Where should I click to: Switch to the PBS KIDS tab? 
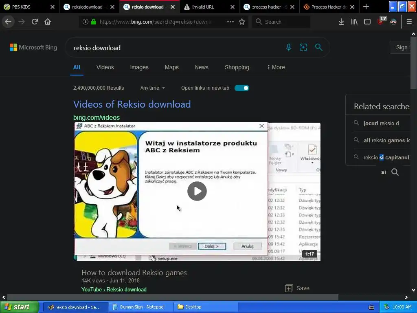click(26, 7)
